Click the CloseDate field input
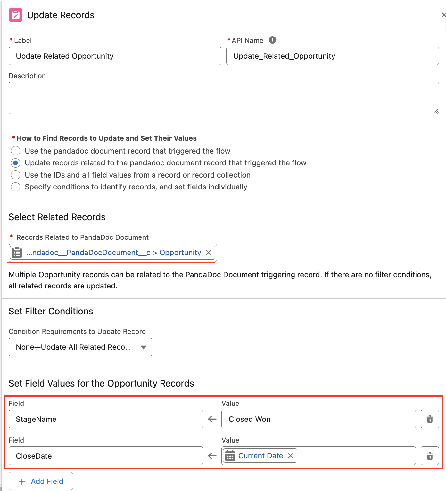 (x=106, y=456)
